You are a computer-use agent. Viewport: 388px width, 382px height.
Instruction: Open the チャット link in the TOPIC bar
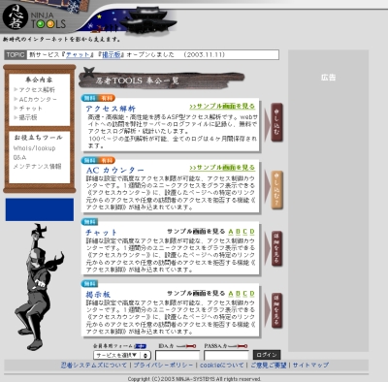78,54
